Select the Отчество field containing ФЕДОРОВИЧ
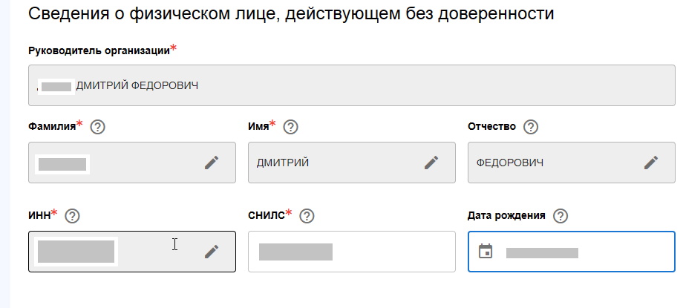 pos(572,163)
